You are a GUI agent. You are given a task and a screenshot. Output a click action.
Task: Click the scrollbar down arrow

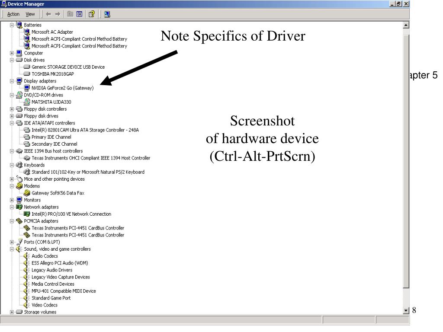405,310
